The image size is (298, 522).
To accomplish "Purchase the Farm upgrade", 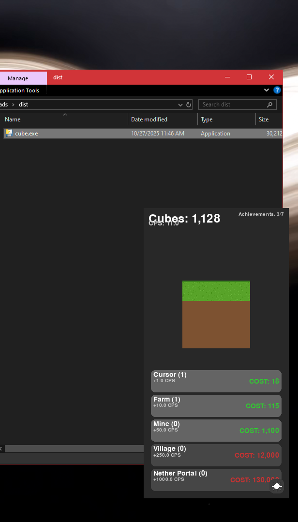I will 216,405.
